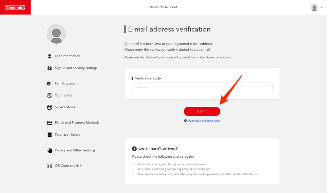Click the Nintendo logo
The image size is (327, 193).
point(15,7)
